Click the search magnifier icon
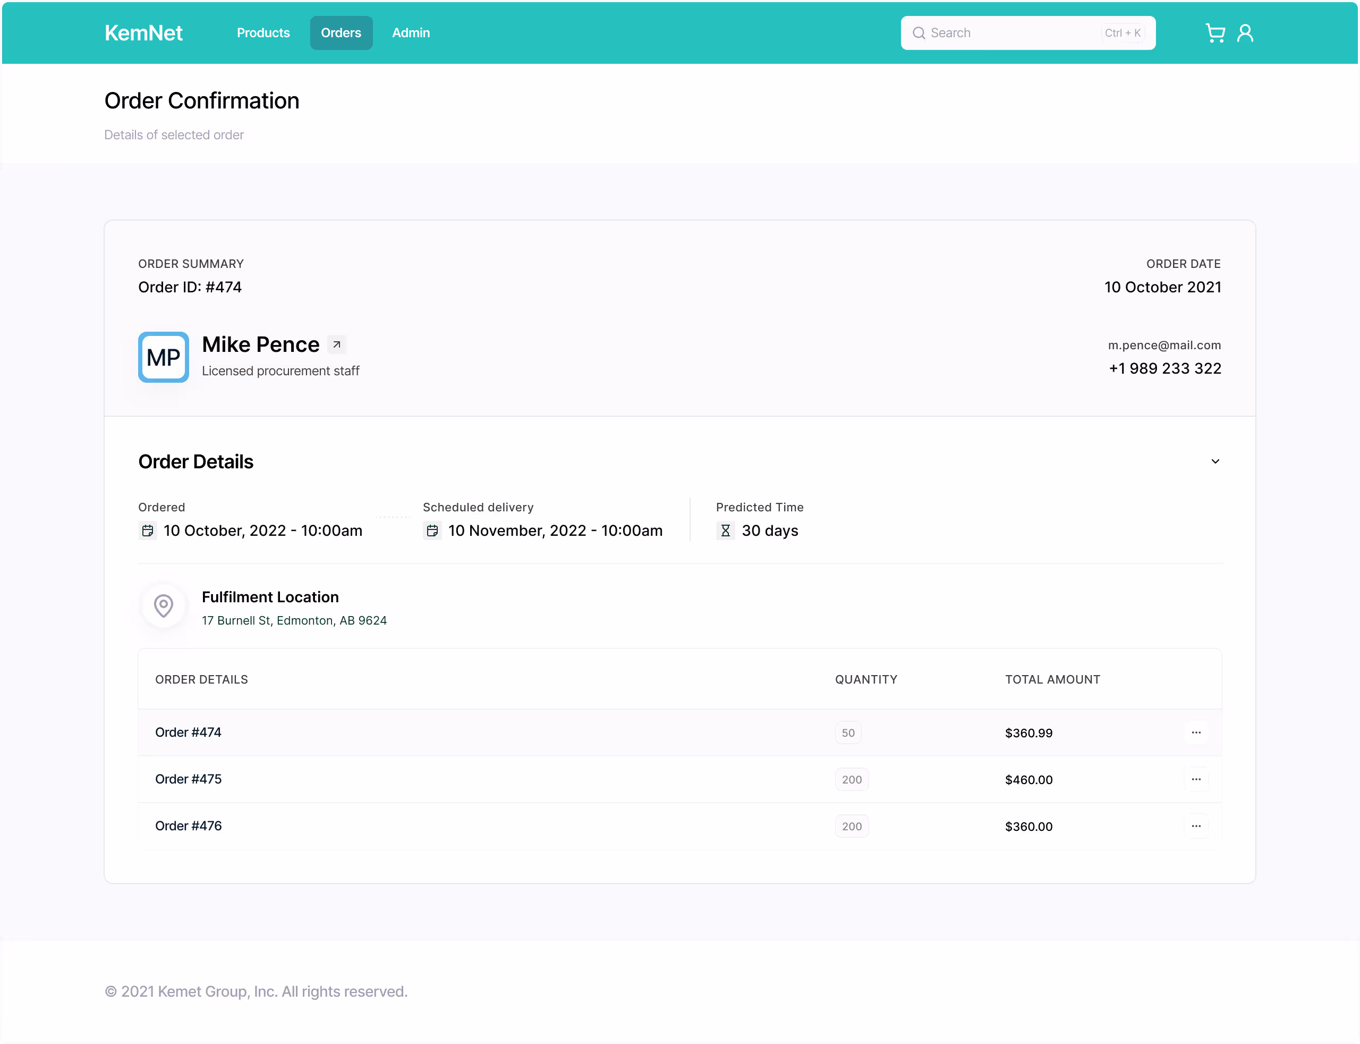 pos(919,33)
